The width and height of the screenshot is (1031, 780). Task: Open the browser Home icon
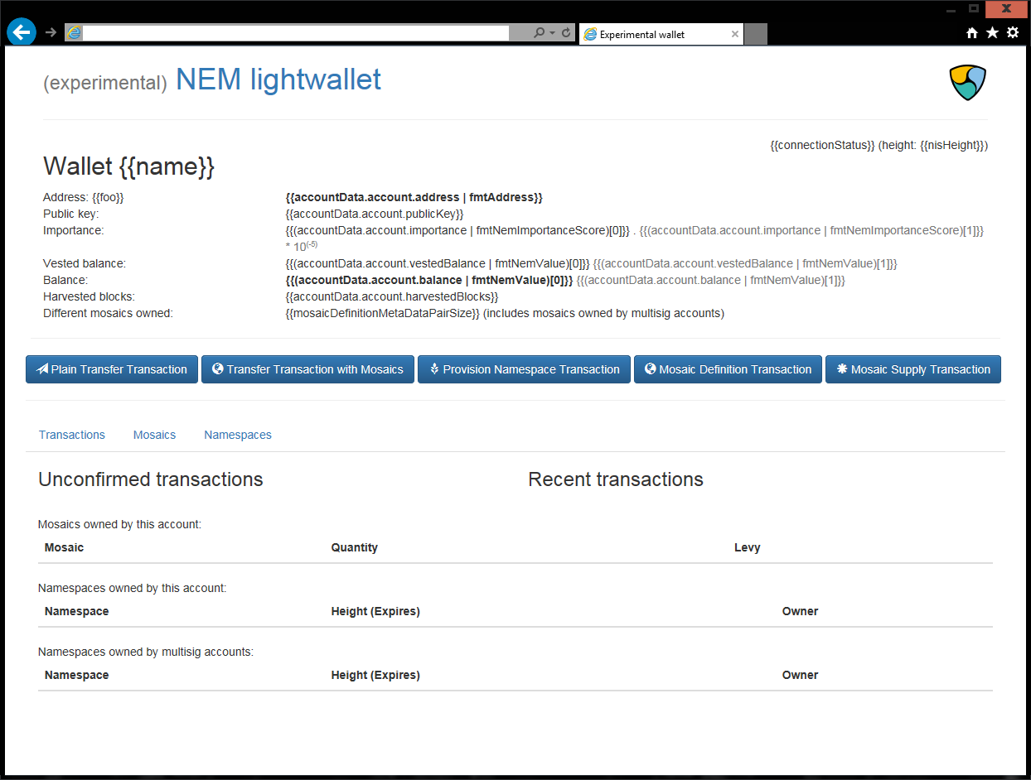[972, 33]
